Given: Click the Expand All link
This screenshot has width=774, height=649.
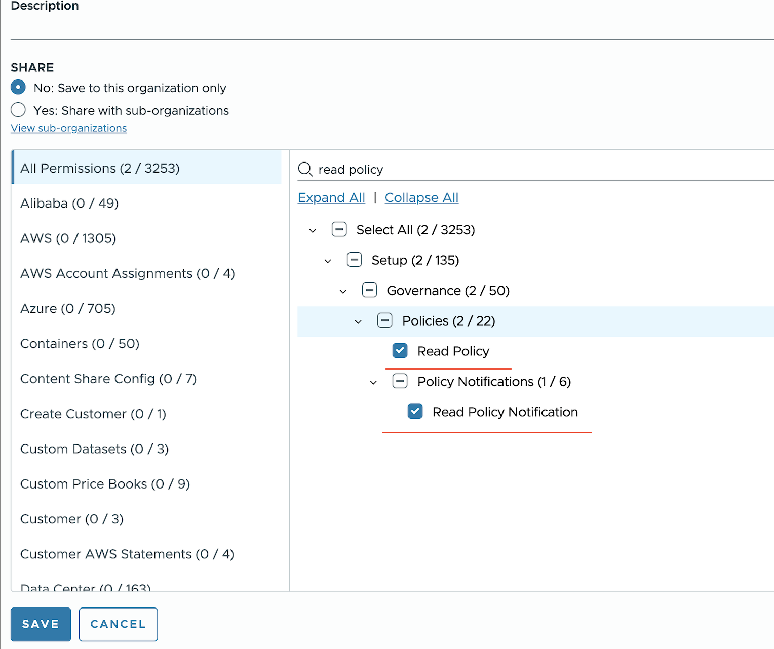Looking at the screenshot, I should 331,198.
